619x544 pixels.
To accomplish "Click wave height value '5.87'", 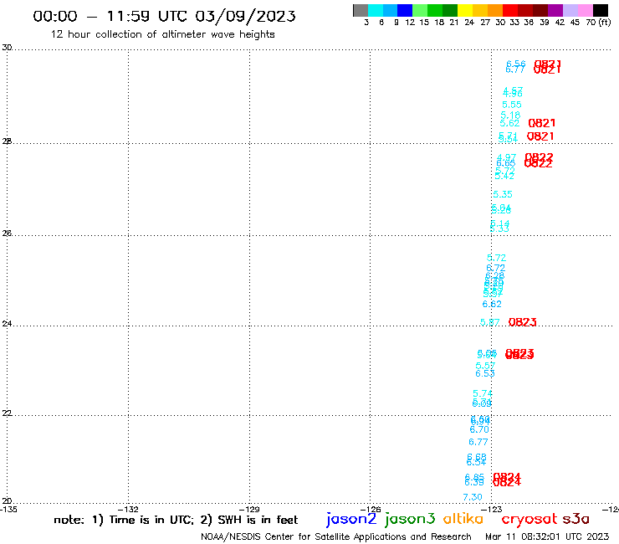I will (x=490, y=322).
